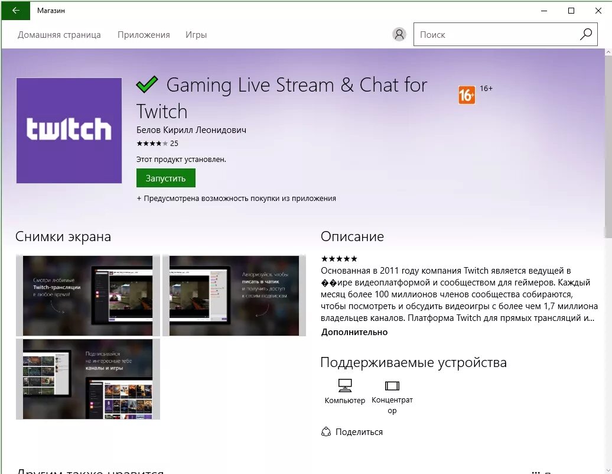
Task: Click in-app purchase notice text
Action: point(236,199)
